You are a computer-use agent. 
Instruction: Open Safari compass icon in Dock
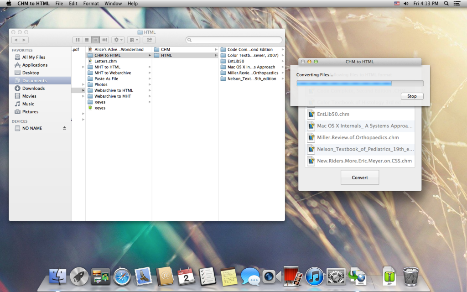coord(122,276)
